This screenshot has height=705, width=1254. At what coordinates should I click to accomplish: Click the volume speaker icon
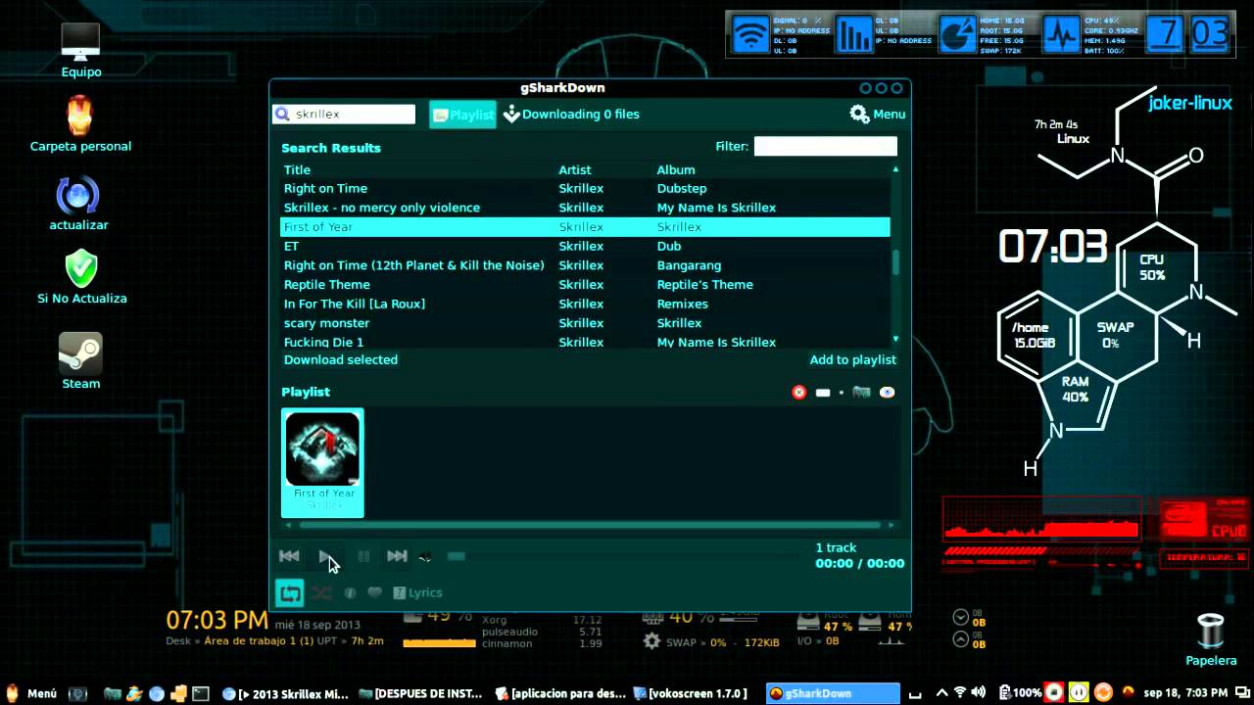[425, 556]
